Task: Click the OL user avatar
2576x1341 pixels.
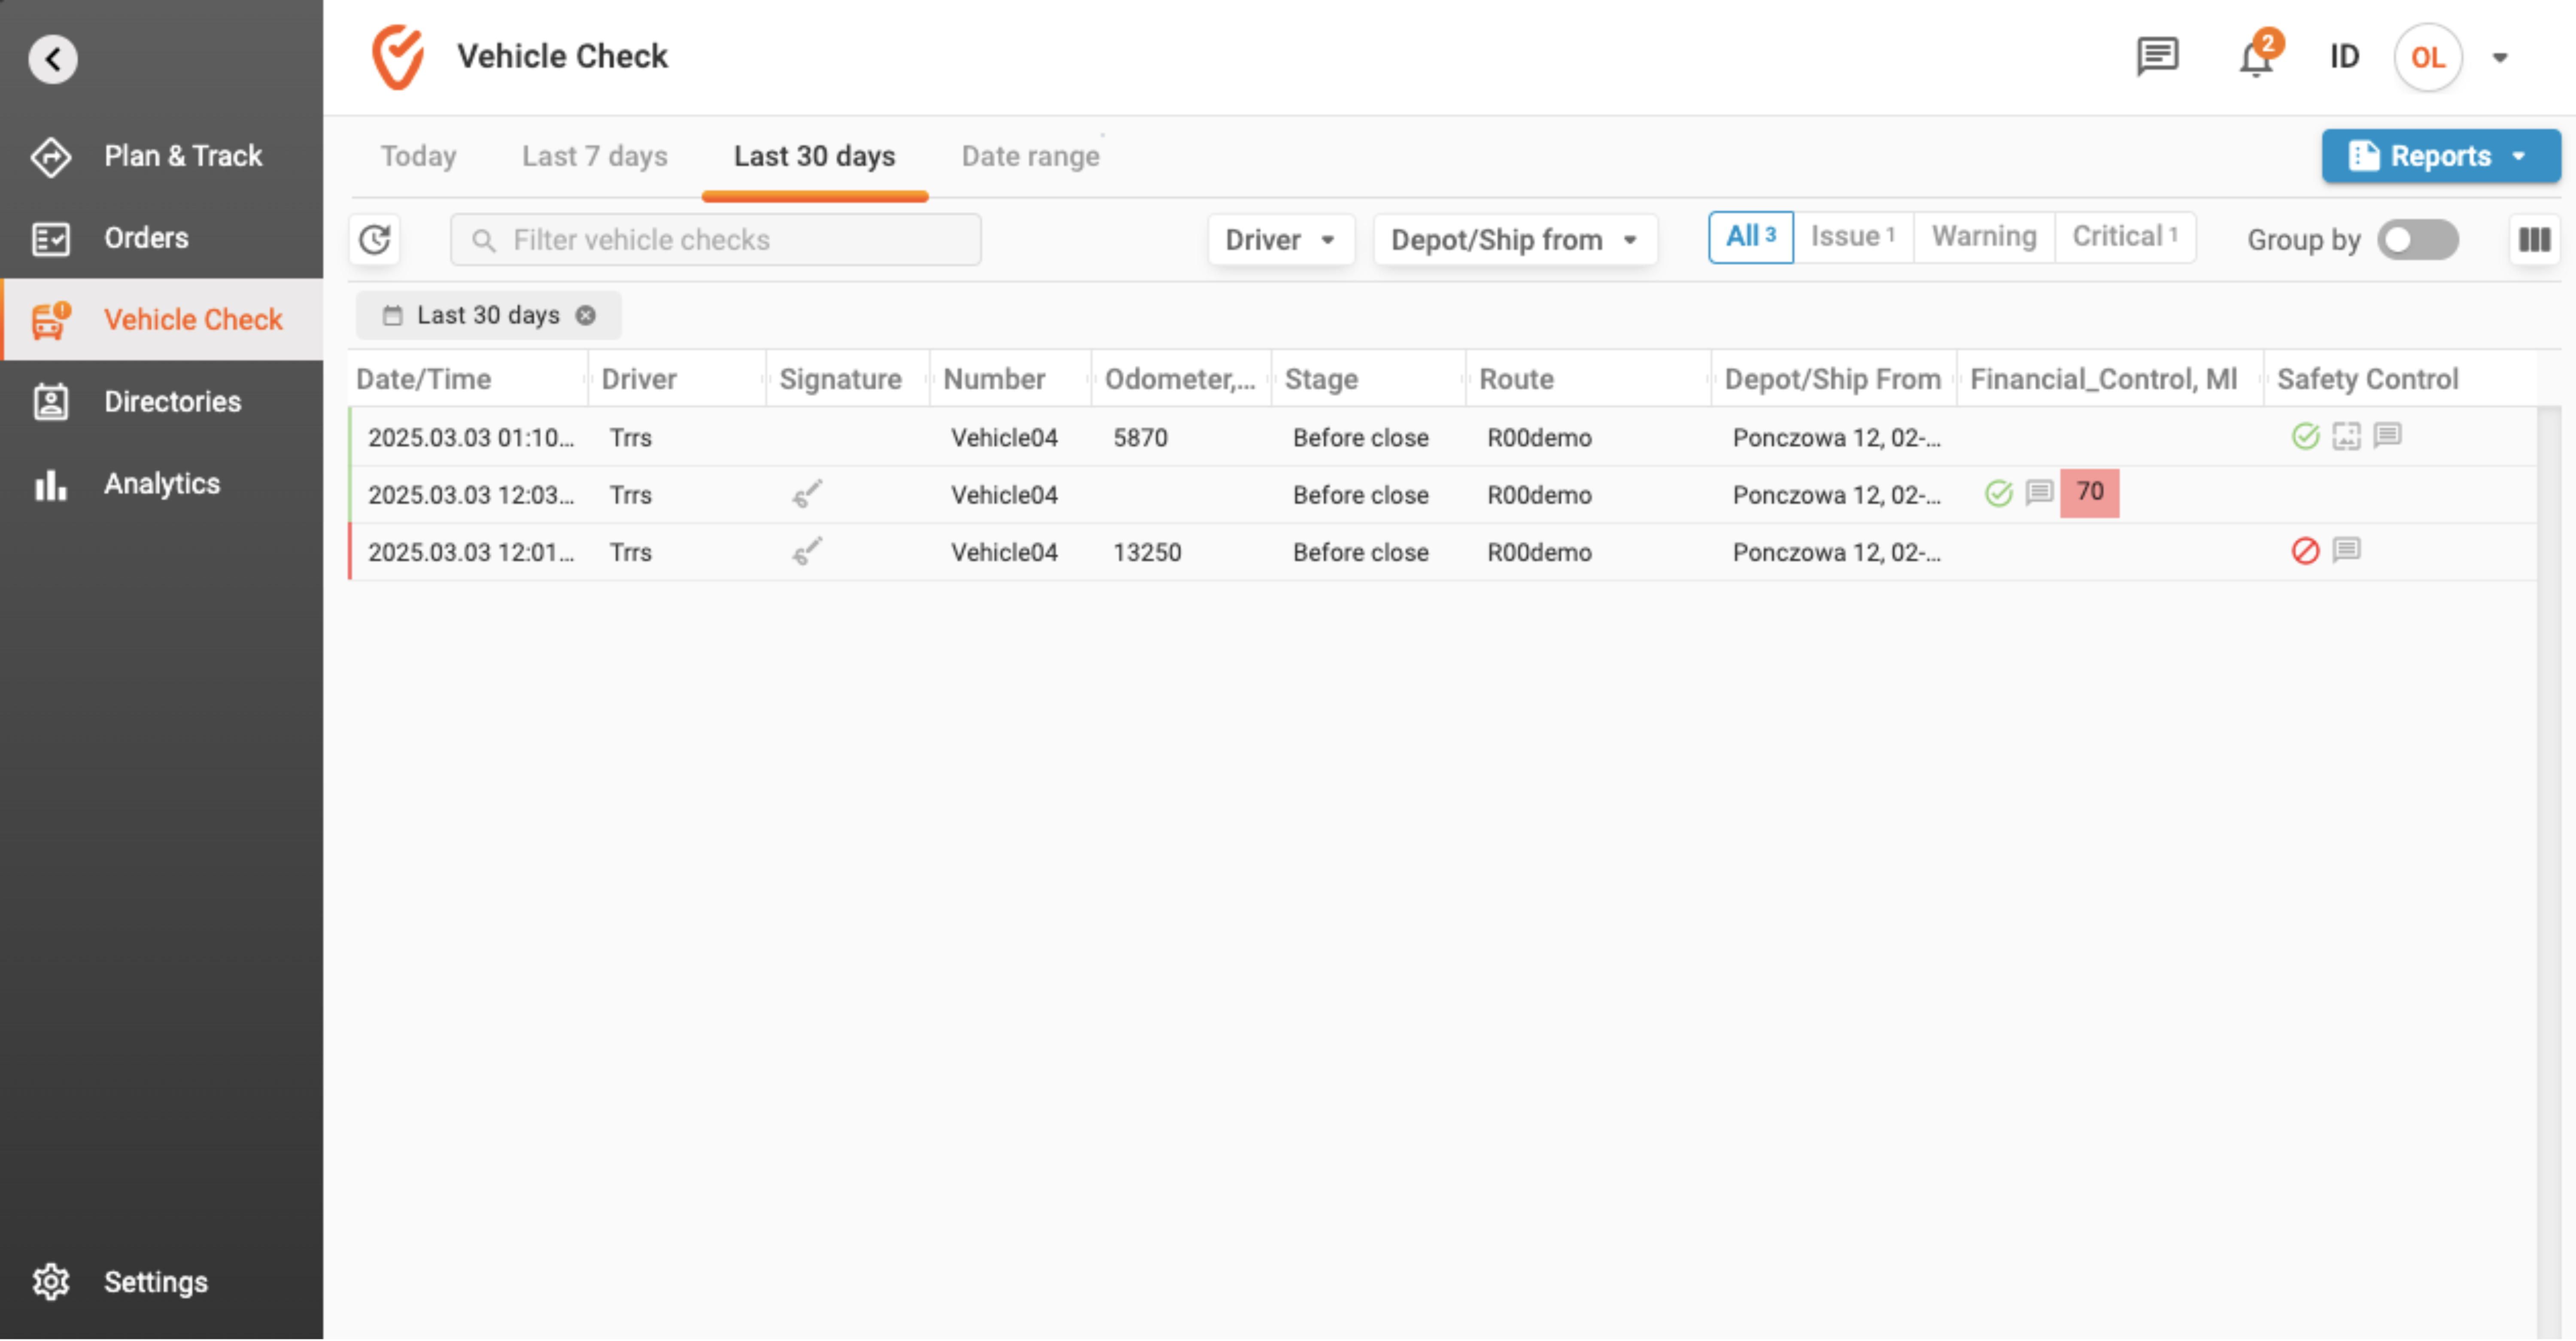Action: click(x=2427, y=57)
